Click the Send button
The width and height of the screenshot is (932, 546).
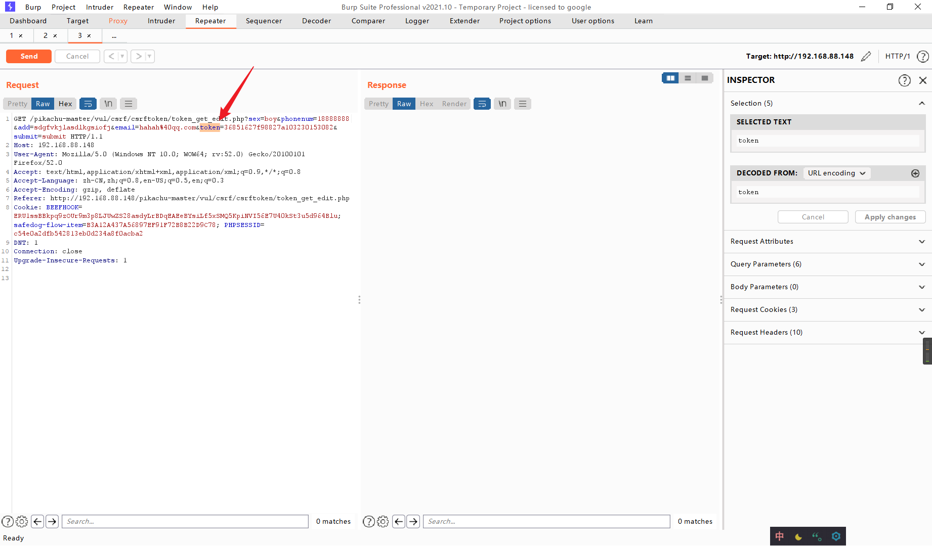[x=28, y=56]
